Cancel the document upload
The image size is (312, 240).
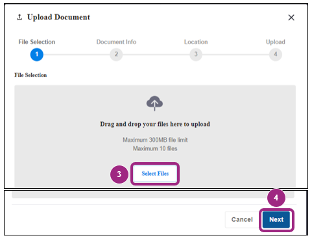click(x=242, y=220)
